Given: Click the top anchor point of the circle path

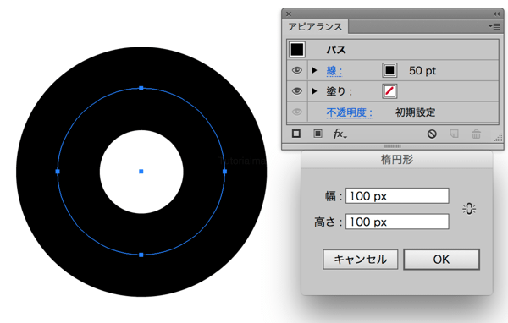Looking at the screenshot, I should (x=141, y=88).
